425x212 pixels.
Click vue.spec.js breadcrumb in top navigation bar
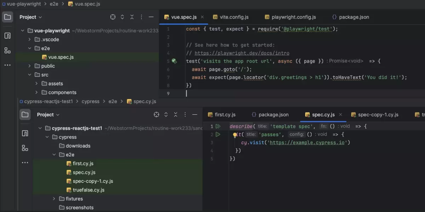point(84,4)
